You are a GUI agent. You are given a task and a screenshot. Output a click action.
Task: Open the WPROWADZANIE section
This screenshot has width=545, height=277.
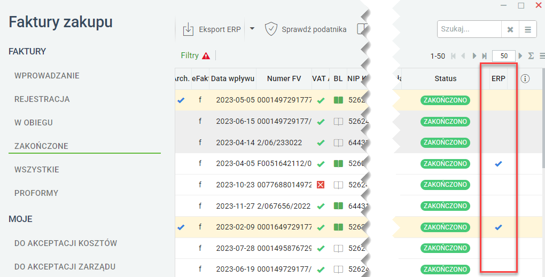coord(47,76)
